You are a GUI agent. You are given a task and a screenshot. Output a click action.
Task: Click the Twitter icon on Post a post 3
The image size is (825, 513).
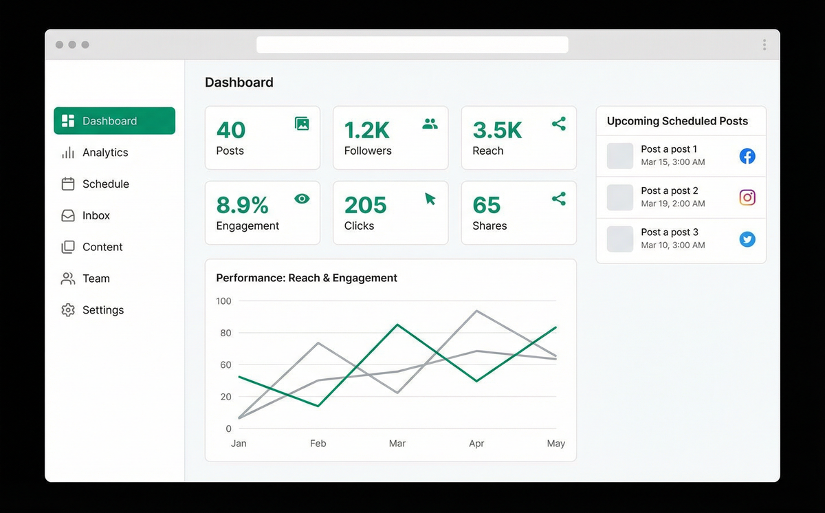[x=747, y=239]
